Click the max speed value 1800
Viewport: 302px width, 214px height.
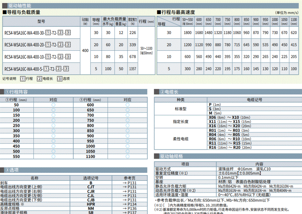(188, 33)
